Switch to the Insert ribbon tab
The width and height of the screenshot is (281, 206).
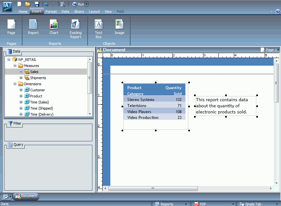click(37, 11)
